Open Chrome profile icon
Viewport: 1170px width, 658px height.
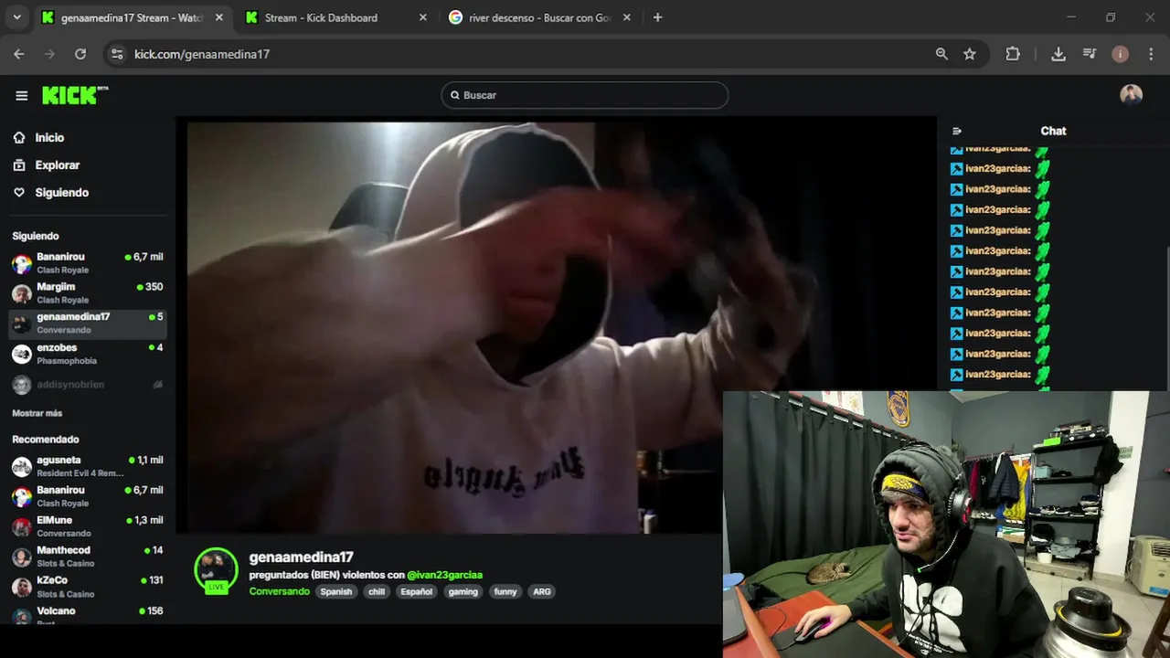pos(1120,54)
